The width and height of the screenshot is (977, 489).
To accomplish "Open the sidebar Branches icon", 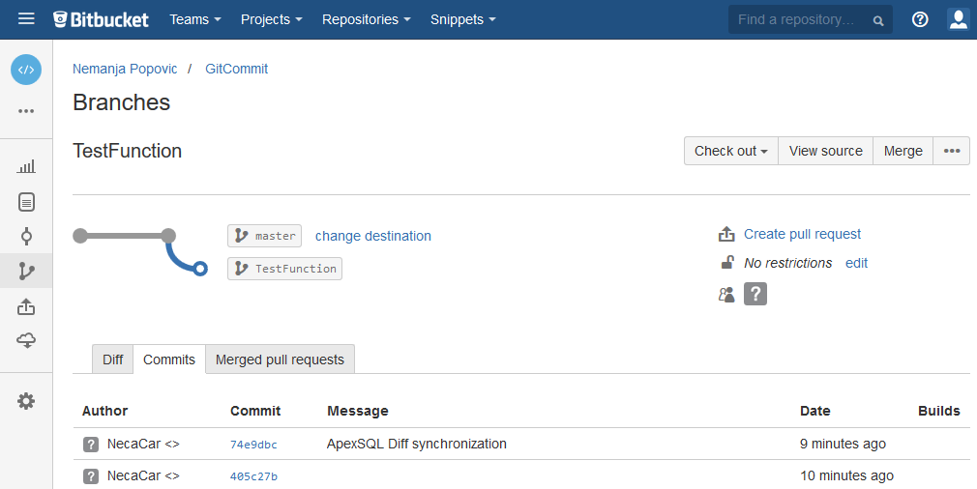I will pyautogui.click(x=26, y=272).
